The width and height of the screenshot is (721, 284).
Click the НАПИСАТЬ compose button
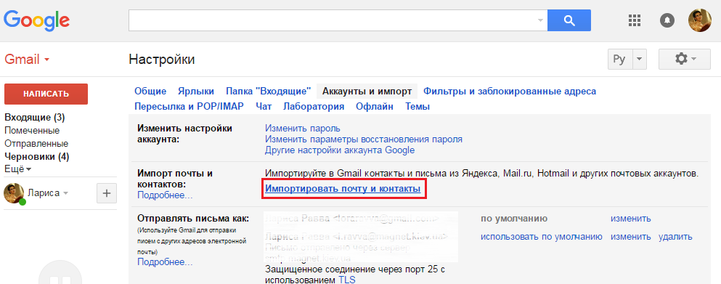point(46,94)
